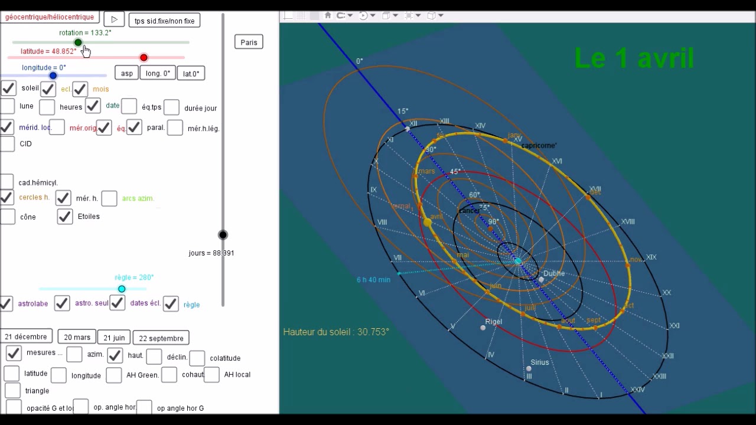Click the 22 septembre date button
The width and height of the screenshot is (756, 425).
pos(161,338)
